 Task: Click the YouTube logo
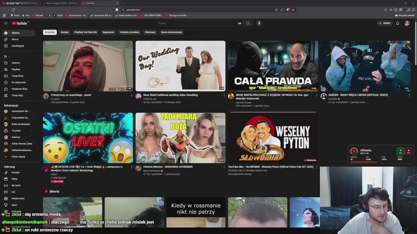20,23
